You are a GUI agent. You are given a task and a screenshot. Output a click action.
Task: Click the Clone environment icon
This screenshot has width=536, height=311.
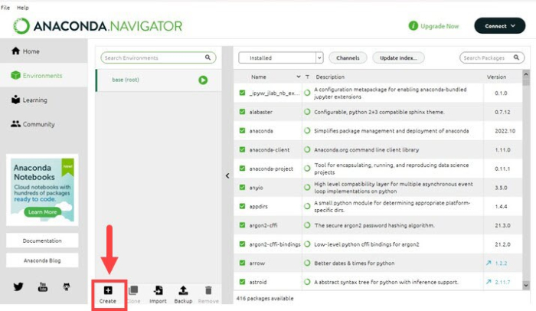(x=133, y=290)
